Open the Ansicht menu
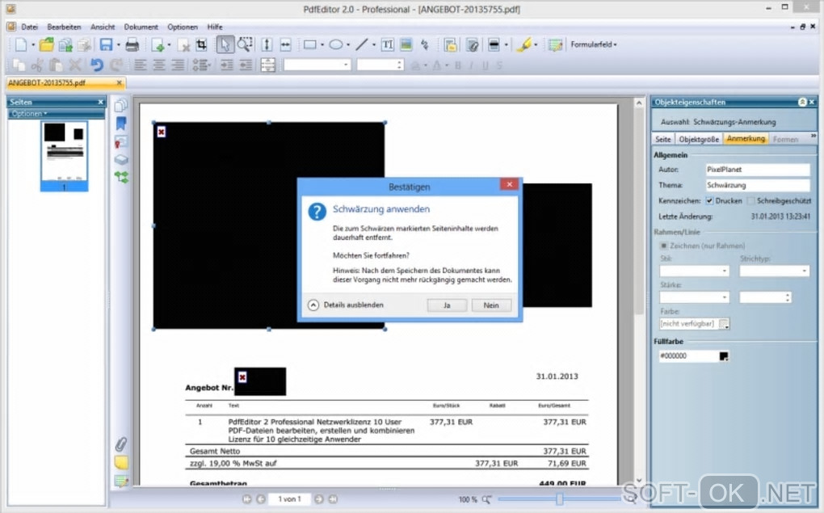This screenshot has width=824, height=513. click(x=103, y=27)
